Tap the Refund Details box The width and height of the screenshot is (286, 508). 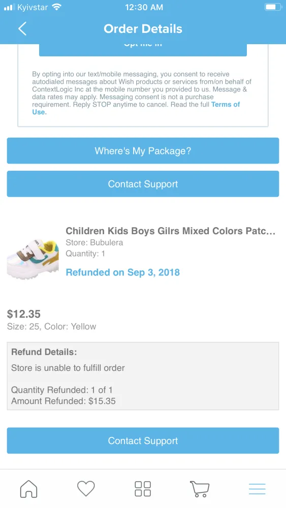point(143,376)
